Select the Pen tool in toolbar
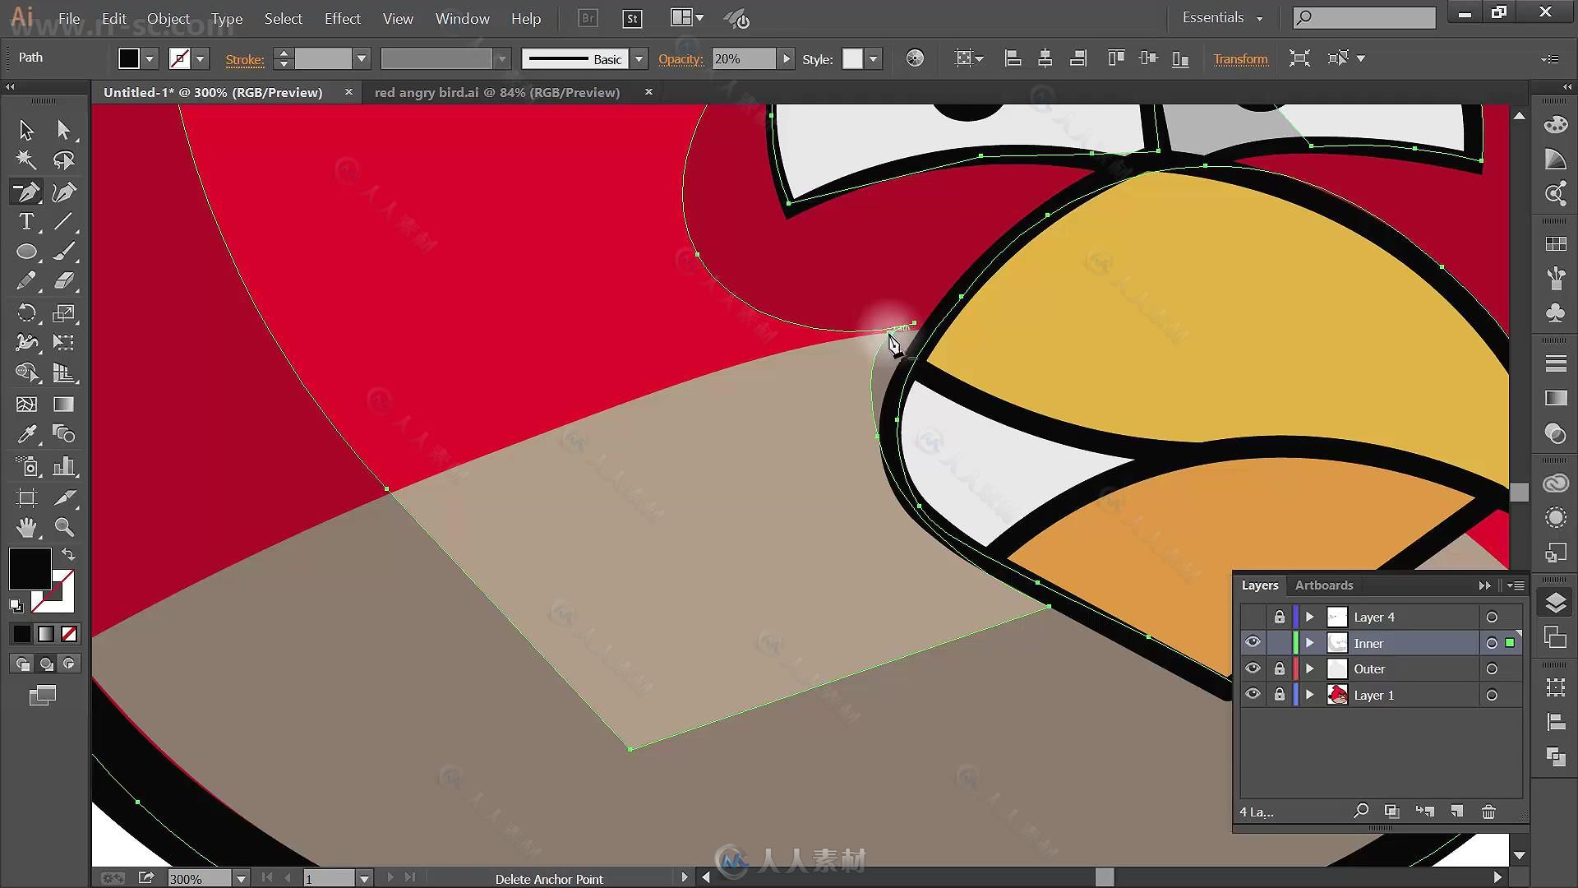This screenshot has width=1578, height=888. coord(26,192)
